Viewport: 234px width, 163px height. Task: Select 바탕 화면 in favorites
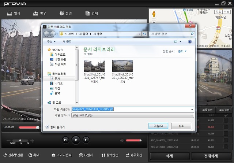(58, 59)
